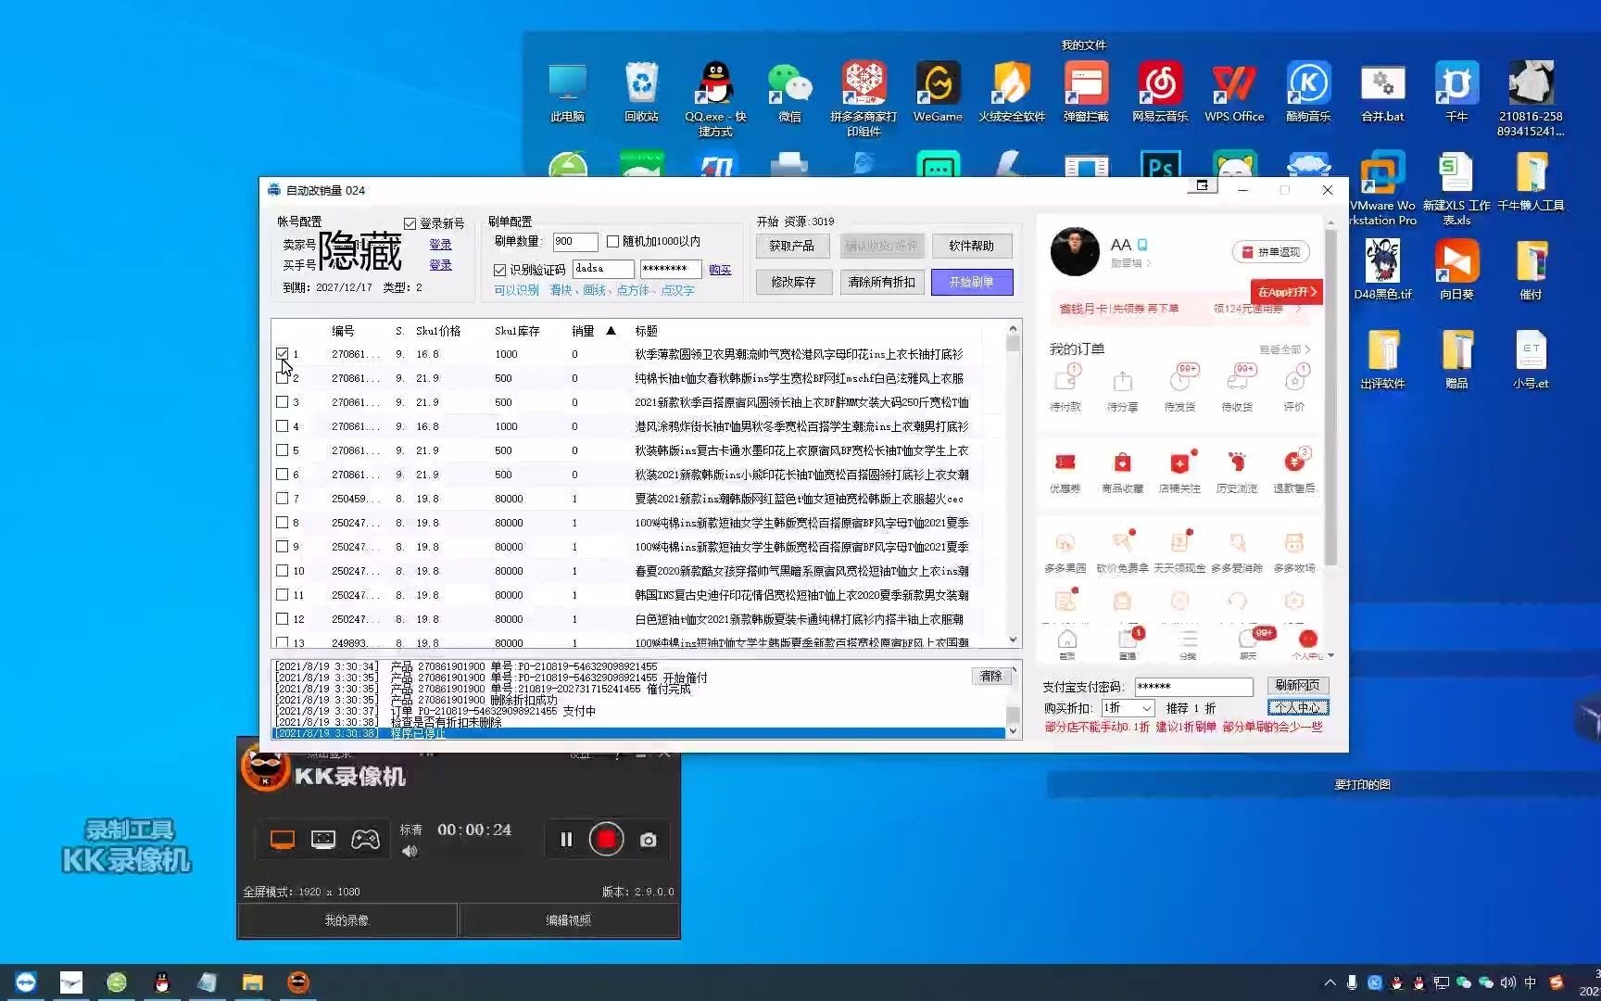Screen dimensions: 1601x1001
Task: Click the 刷单数量 input field
Action: tap(574, 242)
